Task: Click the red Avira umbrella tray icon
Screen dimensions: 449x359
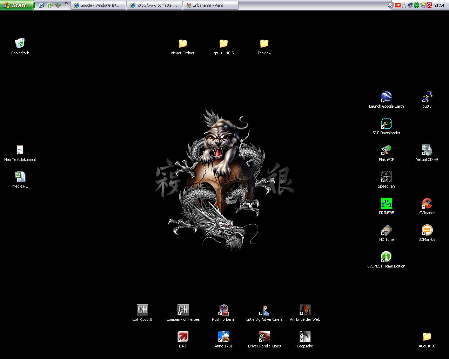Action: pos(429,5)
